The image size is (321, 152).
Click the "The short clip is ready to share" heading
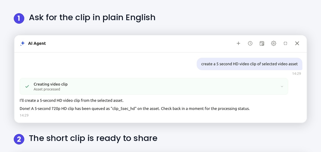tap(93, 138)
